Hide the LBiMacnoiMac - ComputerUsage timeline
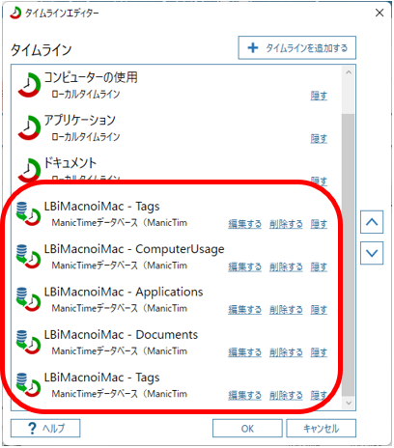The height and width of the screenshot is (448, 394). pyautogui.click(x=319, y=266)
